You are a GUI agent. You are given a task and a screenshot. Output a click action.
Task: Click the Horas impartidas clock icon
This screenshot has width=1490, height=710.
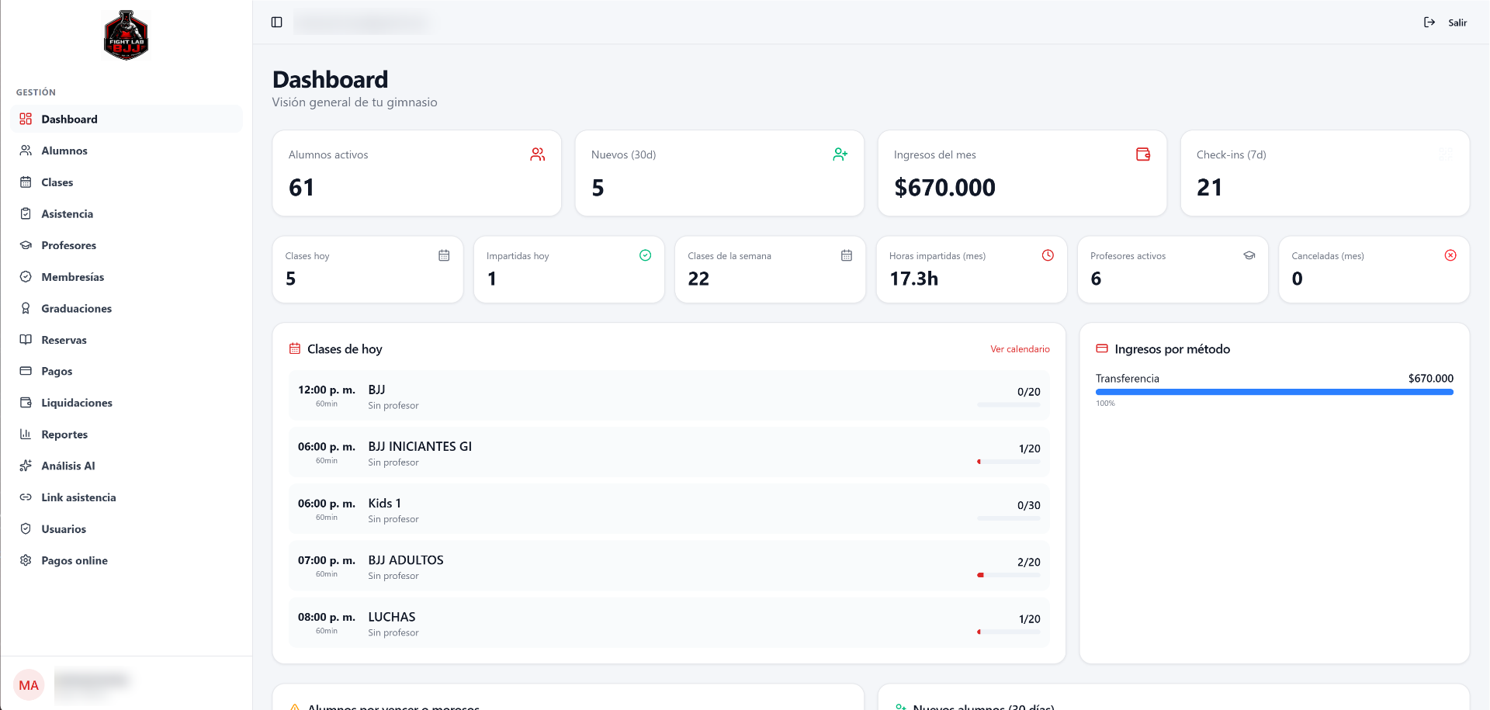point(1048,255)
